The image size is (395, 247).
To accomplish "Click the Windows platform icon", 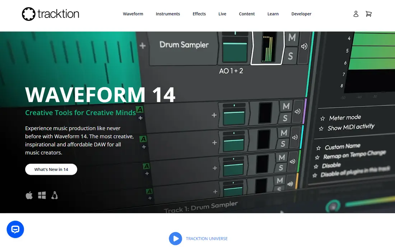I will (42, 195).
